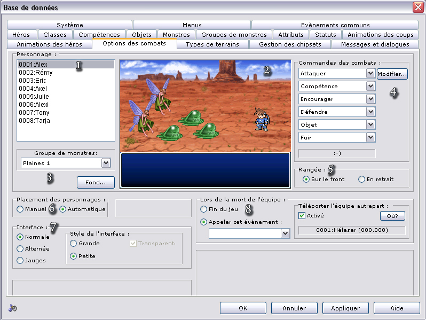The width and height of the screenshot is (426, 320).
Task: Open the Groupe de monstres dropdown
Action: tap(106, 163)
